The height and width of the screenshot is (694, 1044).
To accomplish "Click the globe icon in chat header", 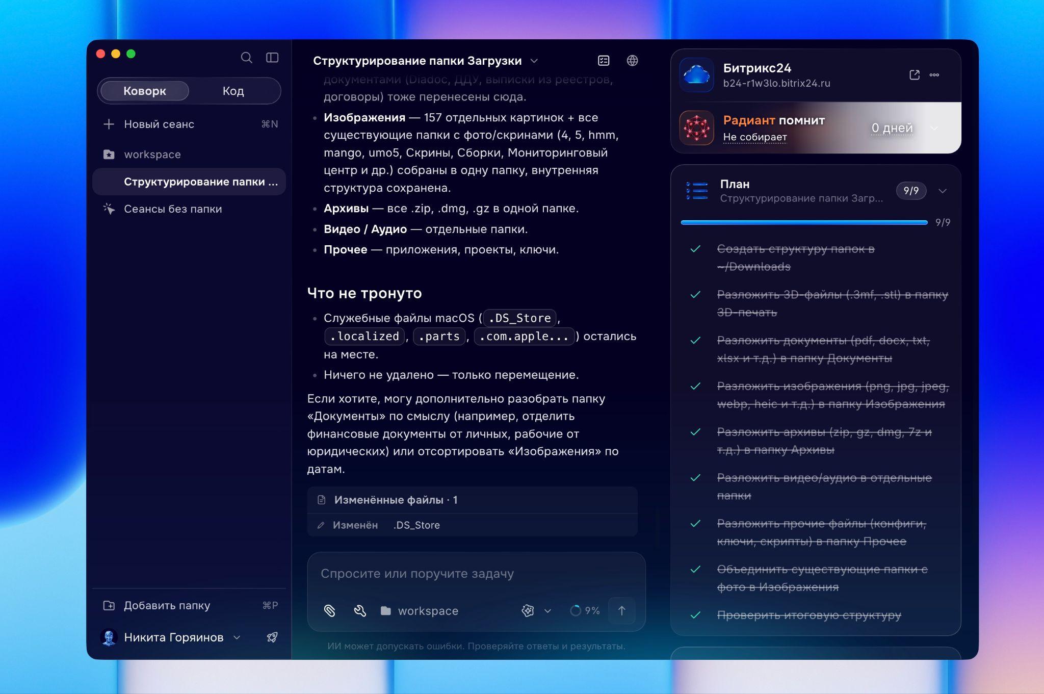I will (632, 61).
